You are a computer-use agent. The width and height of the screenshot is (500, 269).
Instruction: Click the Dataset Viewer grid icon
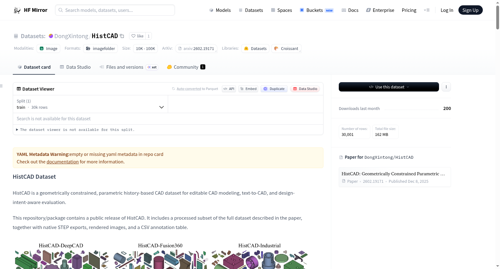click(19, 89)
